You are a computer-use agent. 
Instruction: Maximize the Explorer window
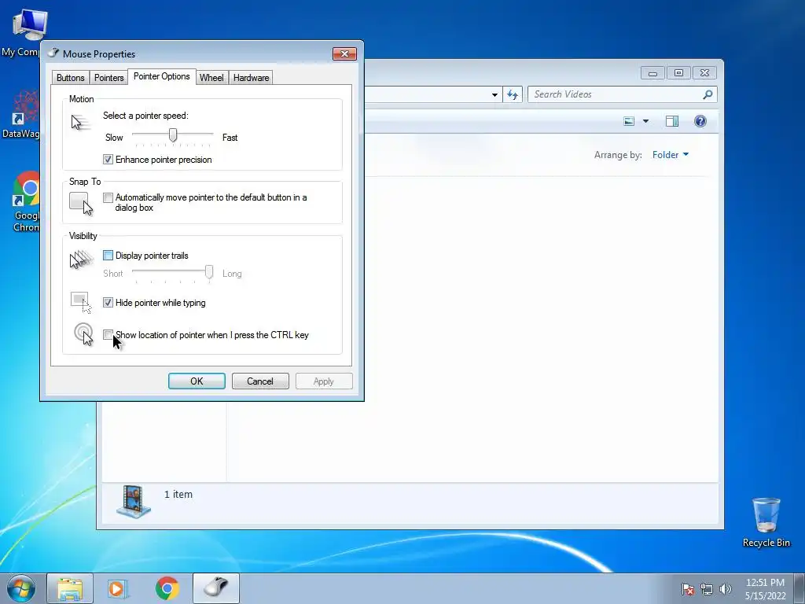click(x=678, y=73)
